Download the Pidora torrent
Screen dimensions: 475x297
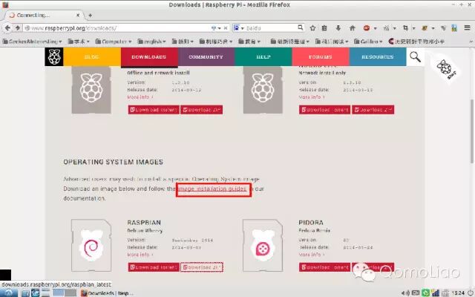tap(325, 267)
